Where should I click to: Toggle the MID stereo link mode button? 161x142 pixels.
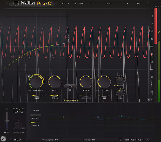click(23, 128)
